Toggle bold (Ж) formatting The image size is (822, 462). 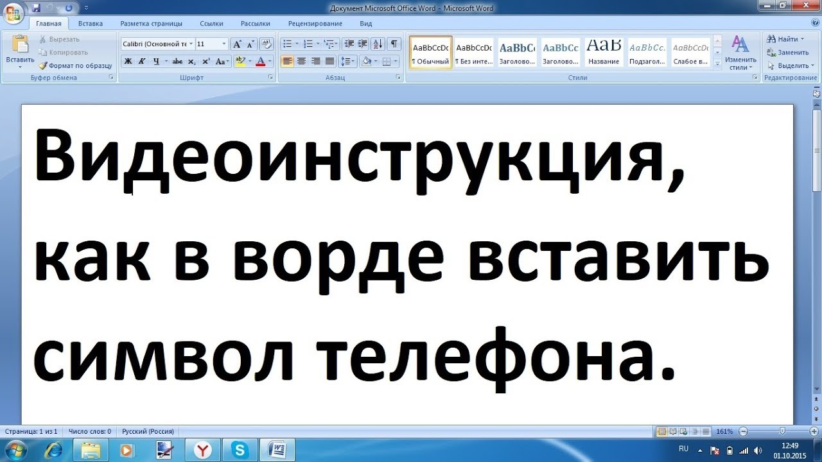tap(128, 62)
